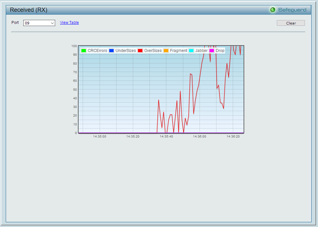Open the Port 09 dropdown
Image resolution: width=318 pixels, height=227 pixels.
[x=39, y=23]
